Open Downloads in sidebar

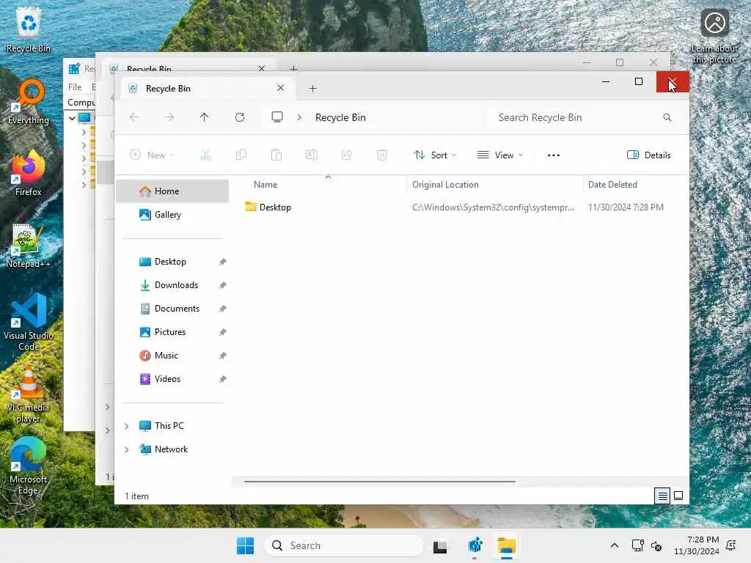pyautogui.click(x=176, y=285)
